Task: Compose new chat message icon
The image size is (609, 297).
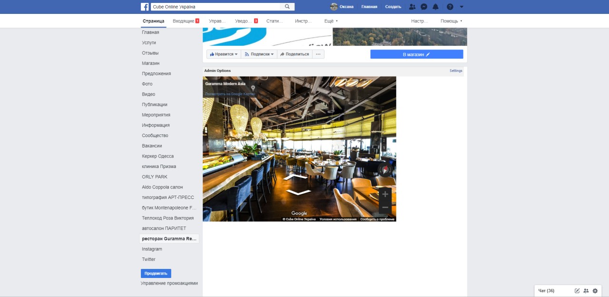Action: point(577,291)
